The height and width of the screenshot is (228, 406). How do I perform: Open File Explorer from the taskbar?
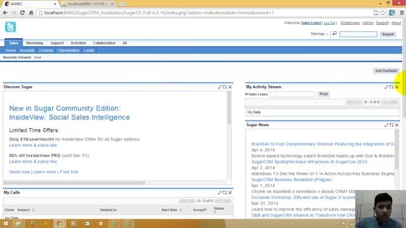click(18, 224)
